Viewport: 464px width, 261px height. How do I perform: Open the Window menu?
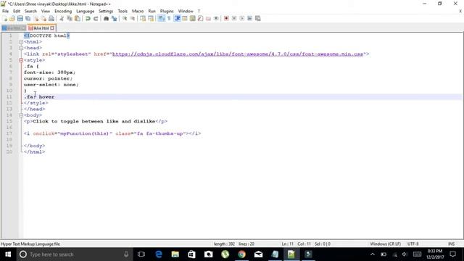click(x=186, y=11)
